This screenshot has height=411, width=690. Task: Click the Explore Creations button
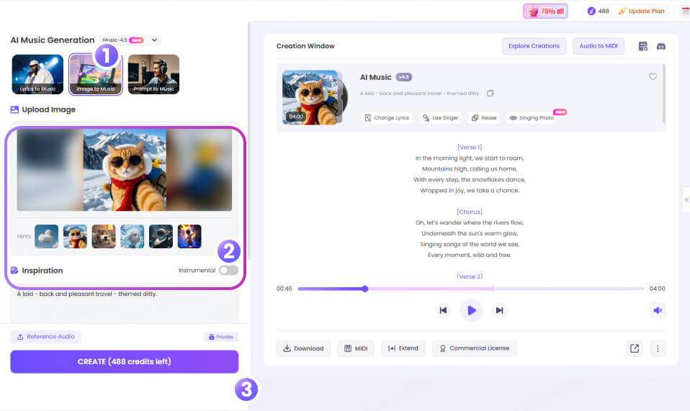[x=534, y=46]
